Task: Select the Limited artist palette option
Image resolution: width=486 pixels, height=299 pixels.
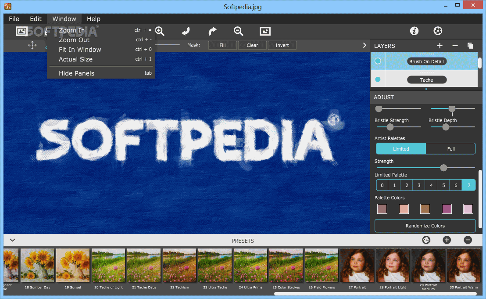Action: [x=401, y=149]
